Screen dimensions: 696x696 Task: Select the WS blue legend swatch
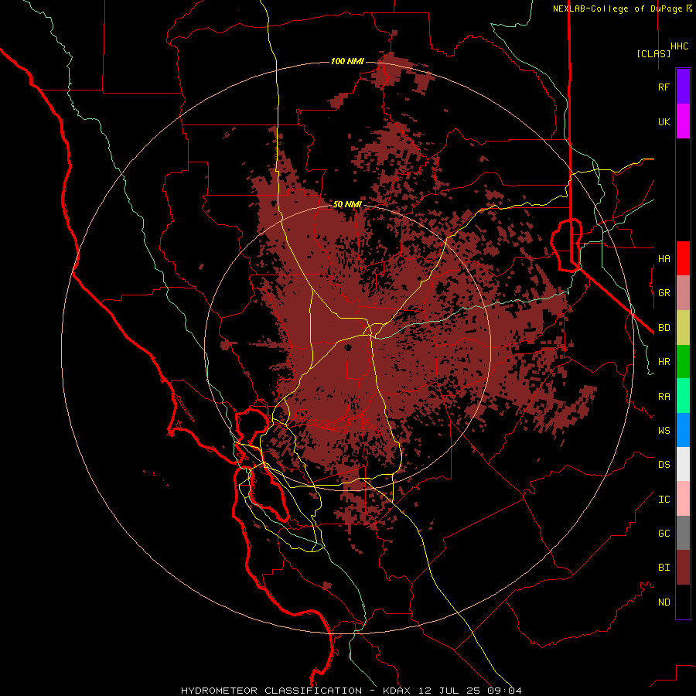point(683,430)
